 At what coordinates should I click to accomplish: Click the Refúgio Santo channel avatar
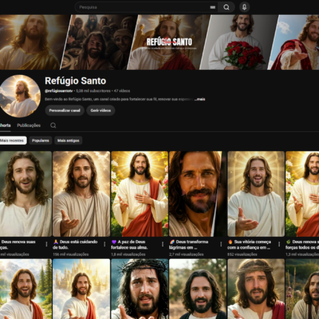20,96
